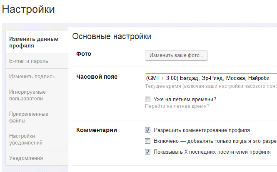The width and height of the screenshot is (277, 172).
Task: Click the 'Комментарии' field label
Action: 97,130
